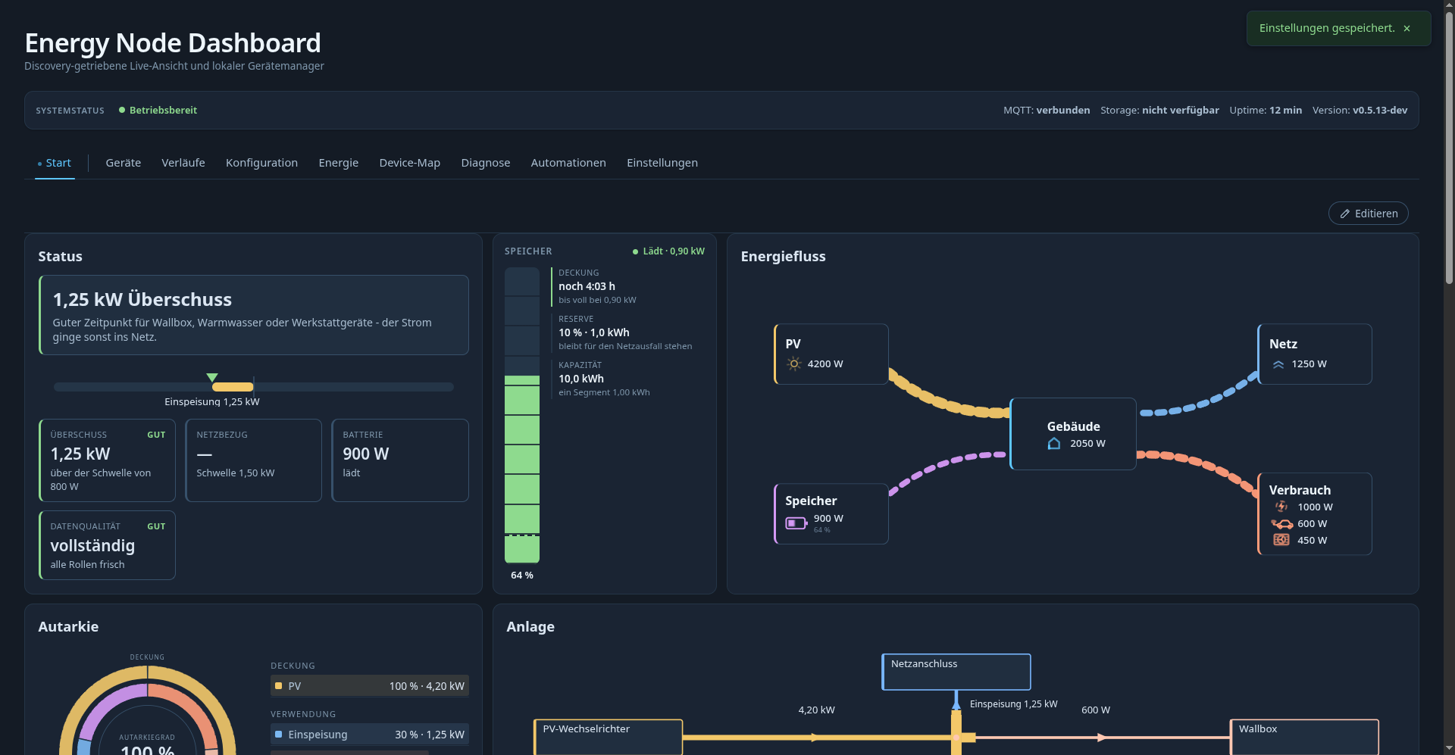
Task: Open the Verläufe tab
Action: (183, 163)
